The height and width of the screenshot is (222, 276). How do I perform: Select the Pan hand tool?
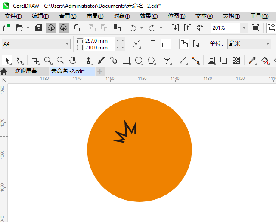click(73, 61)
